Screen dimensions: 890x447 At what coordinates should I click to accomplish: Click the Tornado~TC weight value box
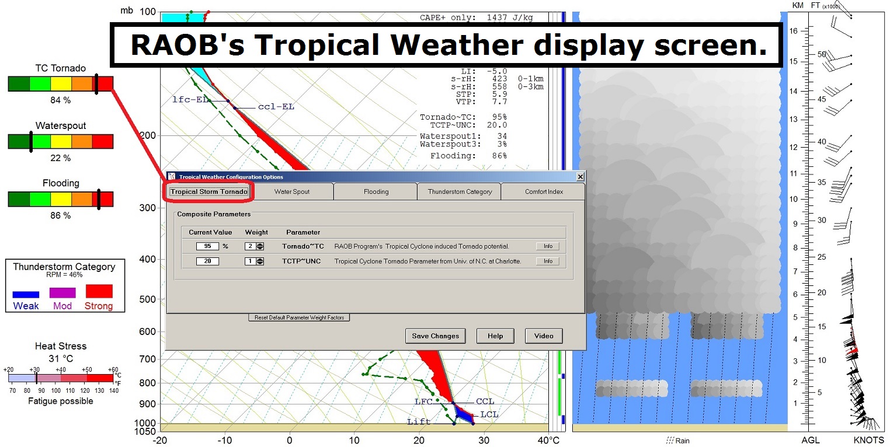(x=251, y=246)
